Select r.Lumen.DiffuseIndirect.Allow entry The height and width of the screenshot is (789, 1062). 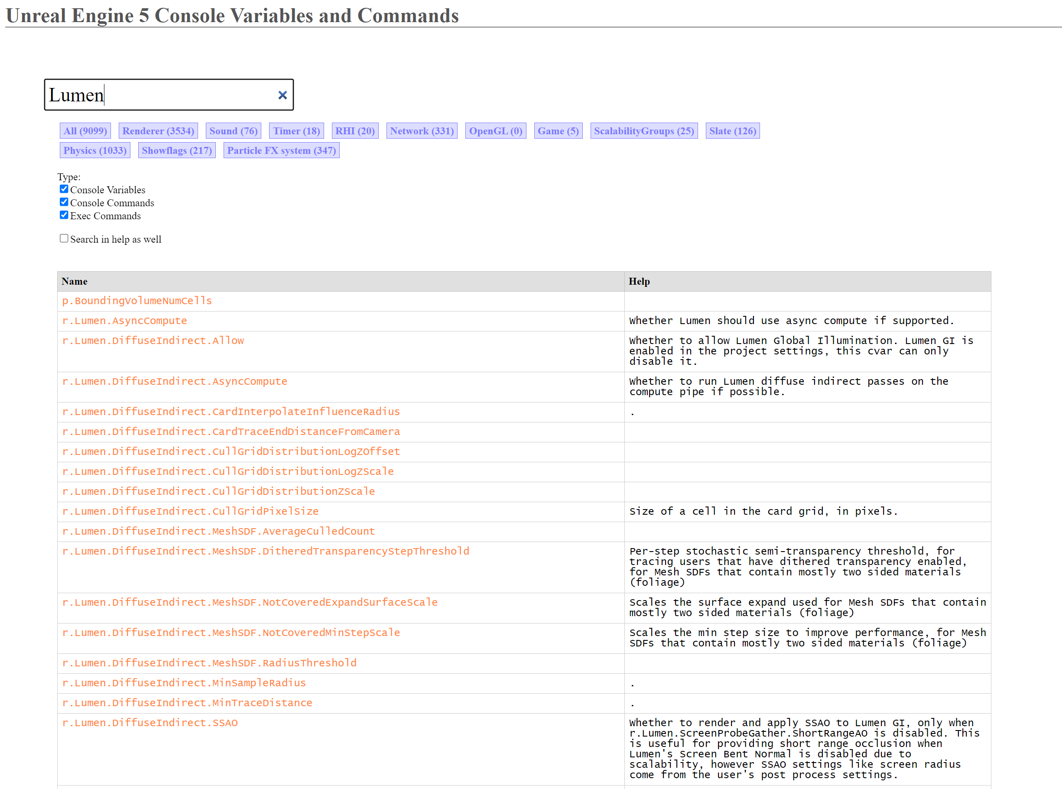click(153, 341)
